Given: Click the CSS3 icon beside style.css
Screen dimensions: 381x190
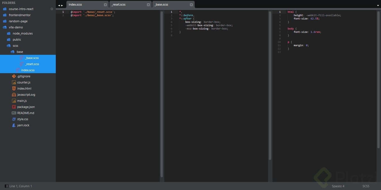Looking at the screenshot, I should coord(14,119).
